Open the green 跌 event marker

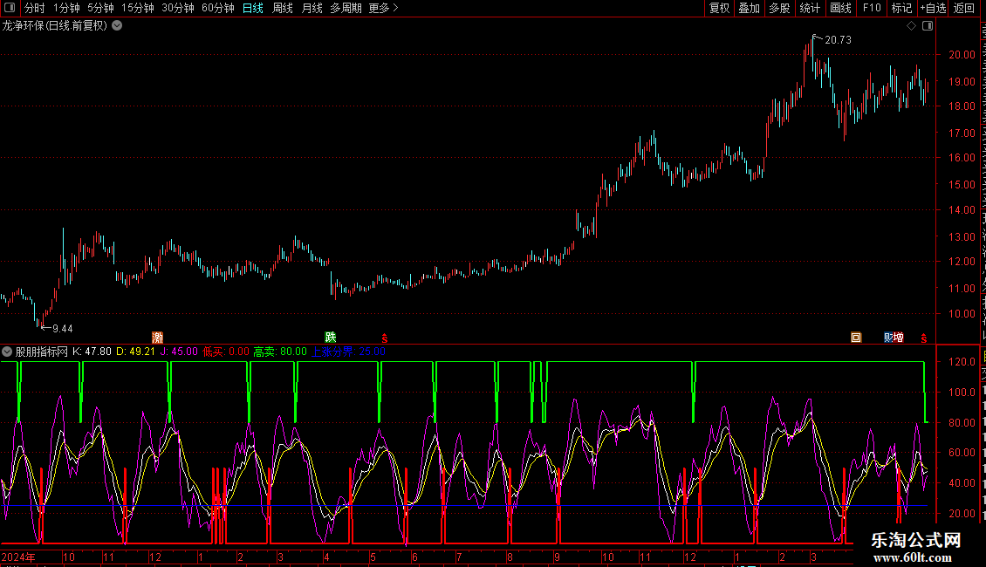point(330,338)
